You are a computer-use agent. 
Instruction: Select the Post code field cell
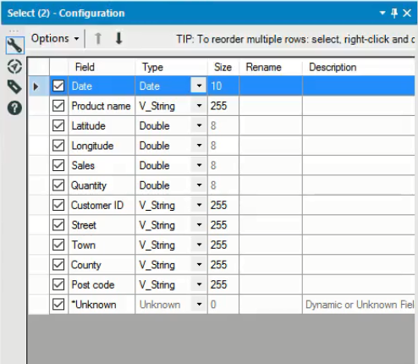point(102,284)
